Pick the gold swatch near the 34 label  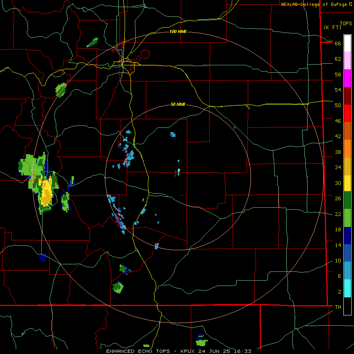[x=347, y=166]
